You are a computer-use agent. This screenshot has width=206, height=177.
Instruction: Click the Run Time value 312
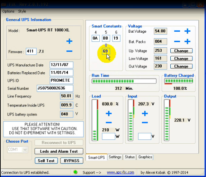tap(118, 88)
